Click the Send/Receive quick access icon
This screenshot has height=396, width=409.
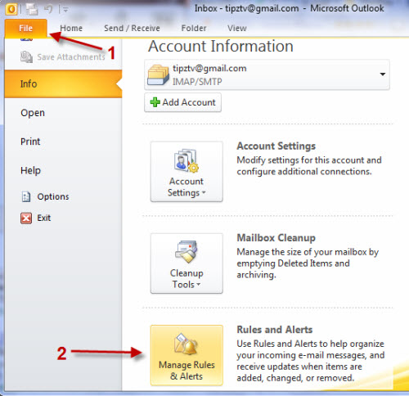click(32, 9)
